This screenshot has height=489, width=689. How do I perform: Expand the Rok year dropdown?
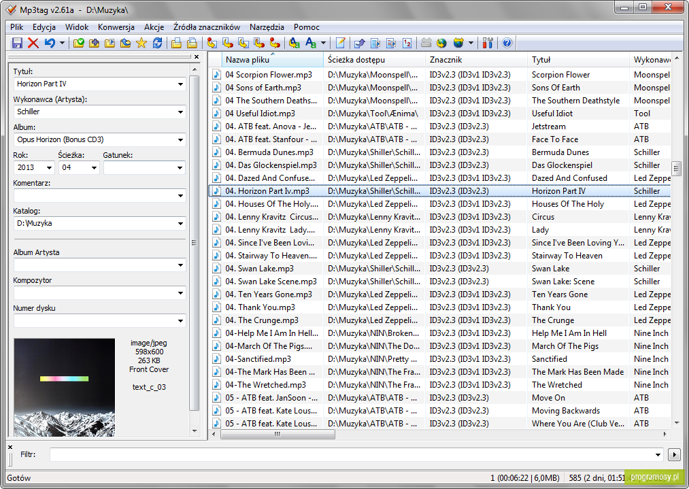point(49,168)
